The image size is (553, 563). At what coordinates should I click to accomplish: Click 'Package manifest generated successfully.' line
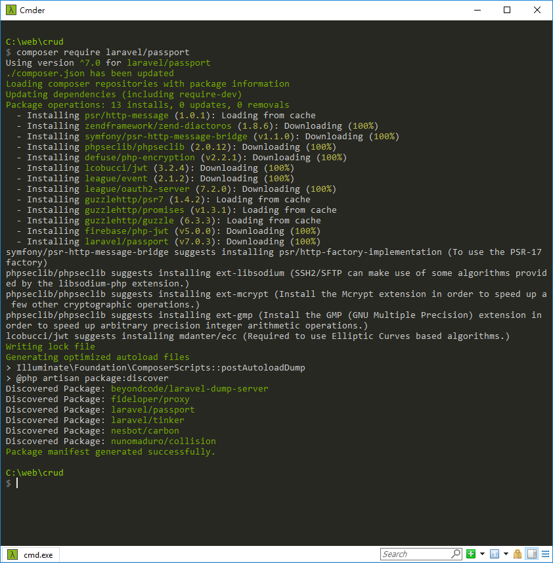point(110,452)
